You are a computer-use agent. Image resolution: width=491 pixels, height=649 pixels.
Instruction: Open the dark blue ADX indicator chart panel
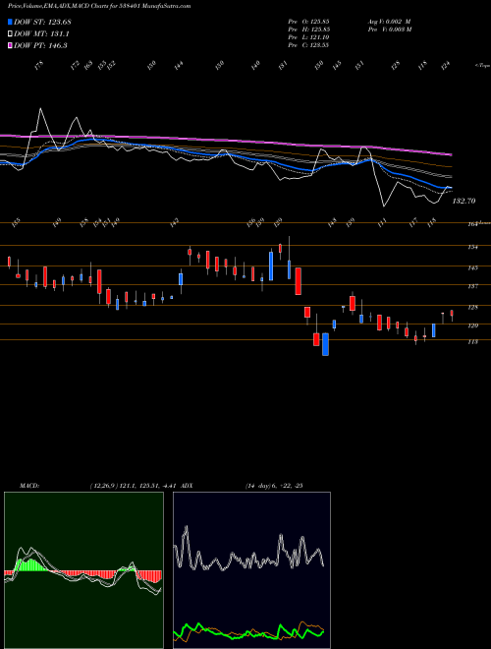[x=251, y=570]
